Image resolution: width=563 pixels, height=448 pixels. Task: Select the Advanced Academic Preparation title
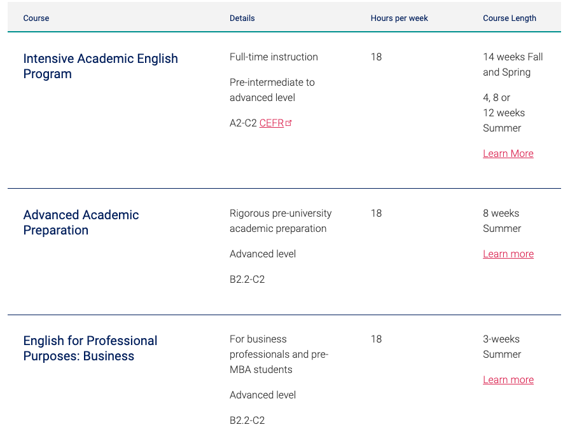(x=81, y=222)
